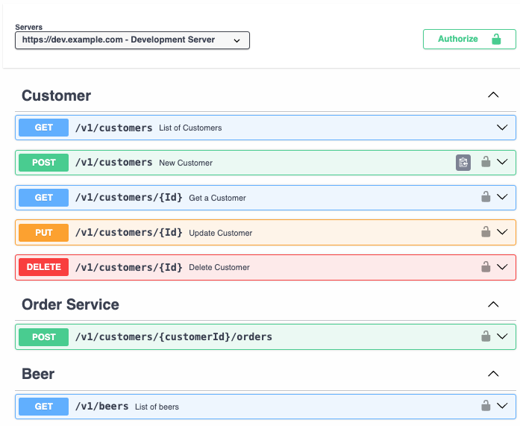Viewport: 520px width, 426px height.
Task: Click the copy-to-clipboard icon on POST /v1/customers
Action: pyautogui.click(x=463, y=163)
